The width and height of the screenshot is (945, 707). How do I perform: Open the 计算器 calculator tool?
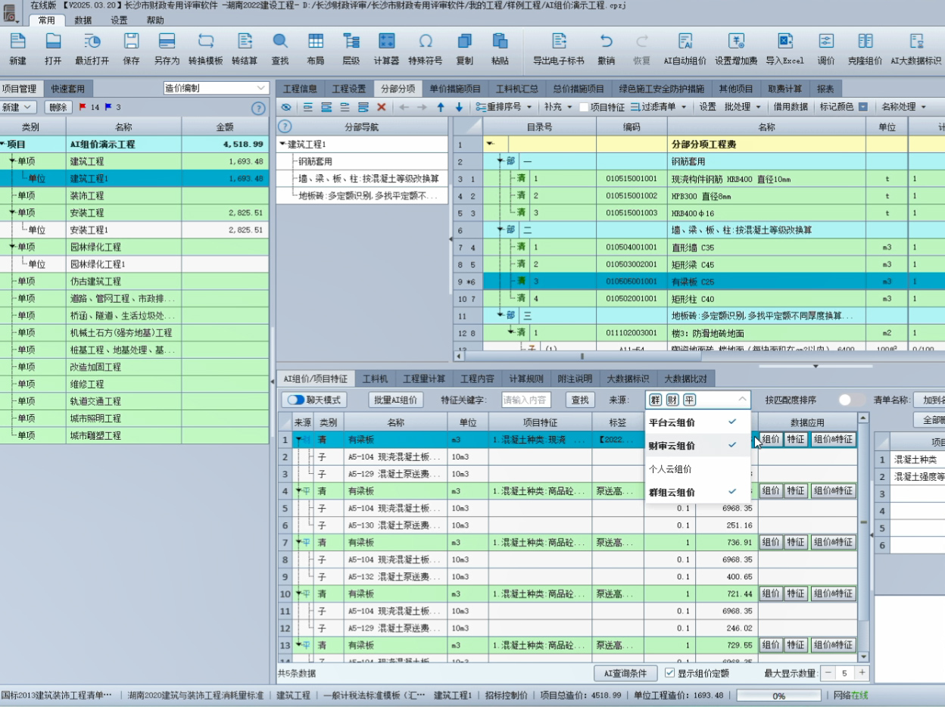386,48
